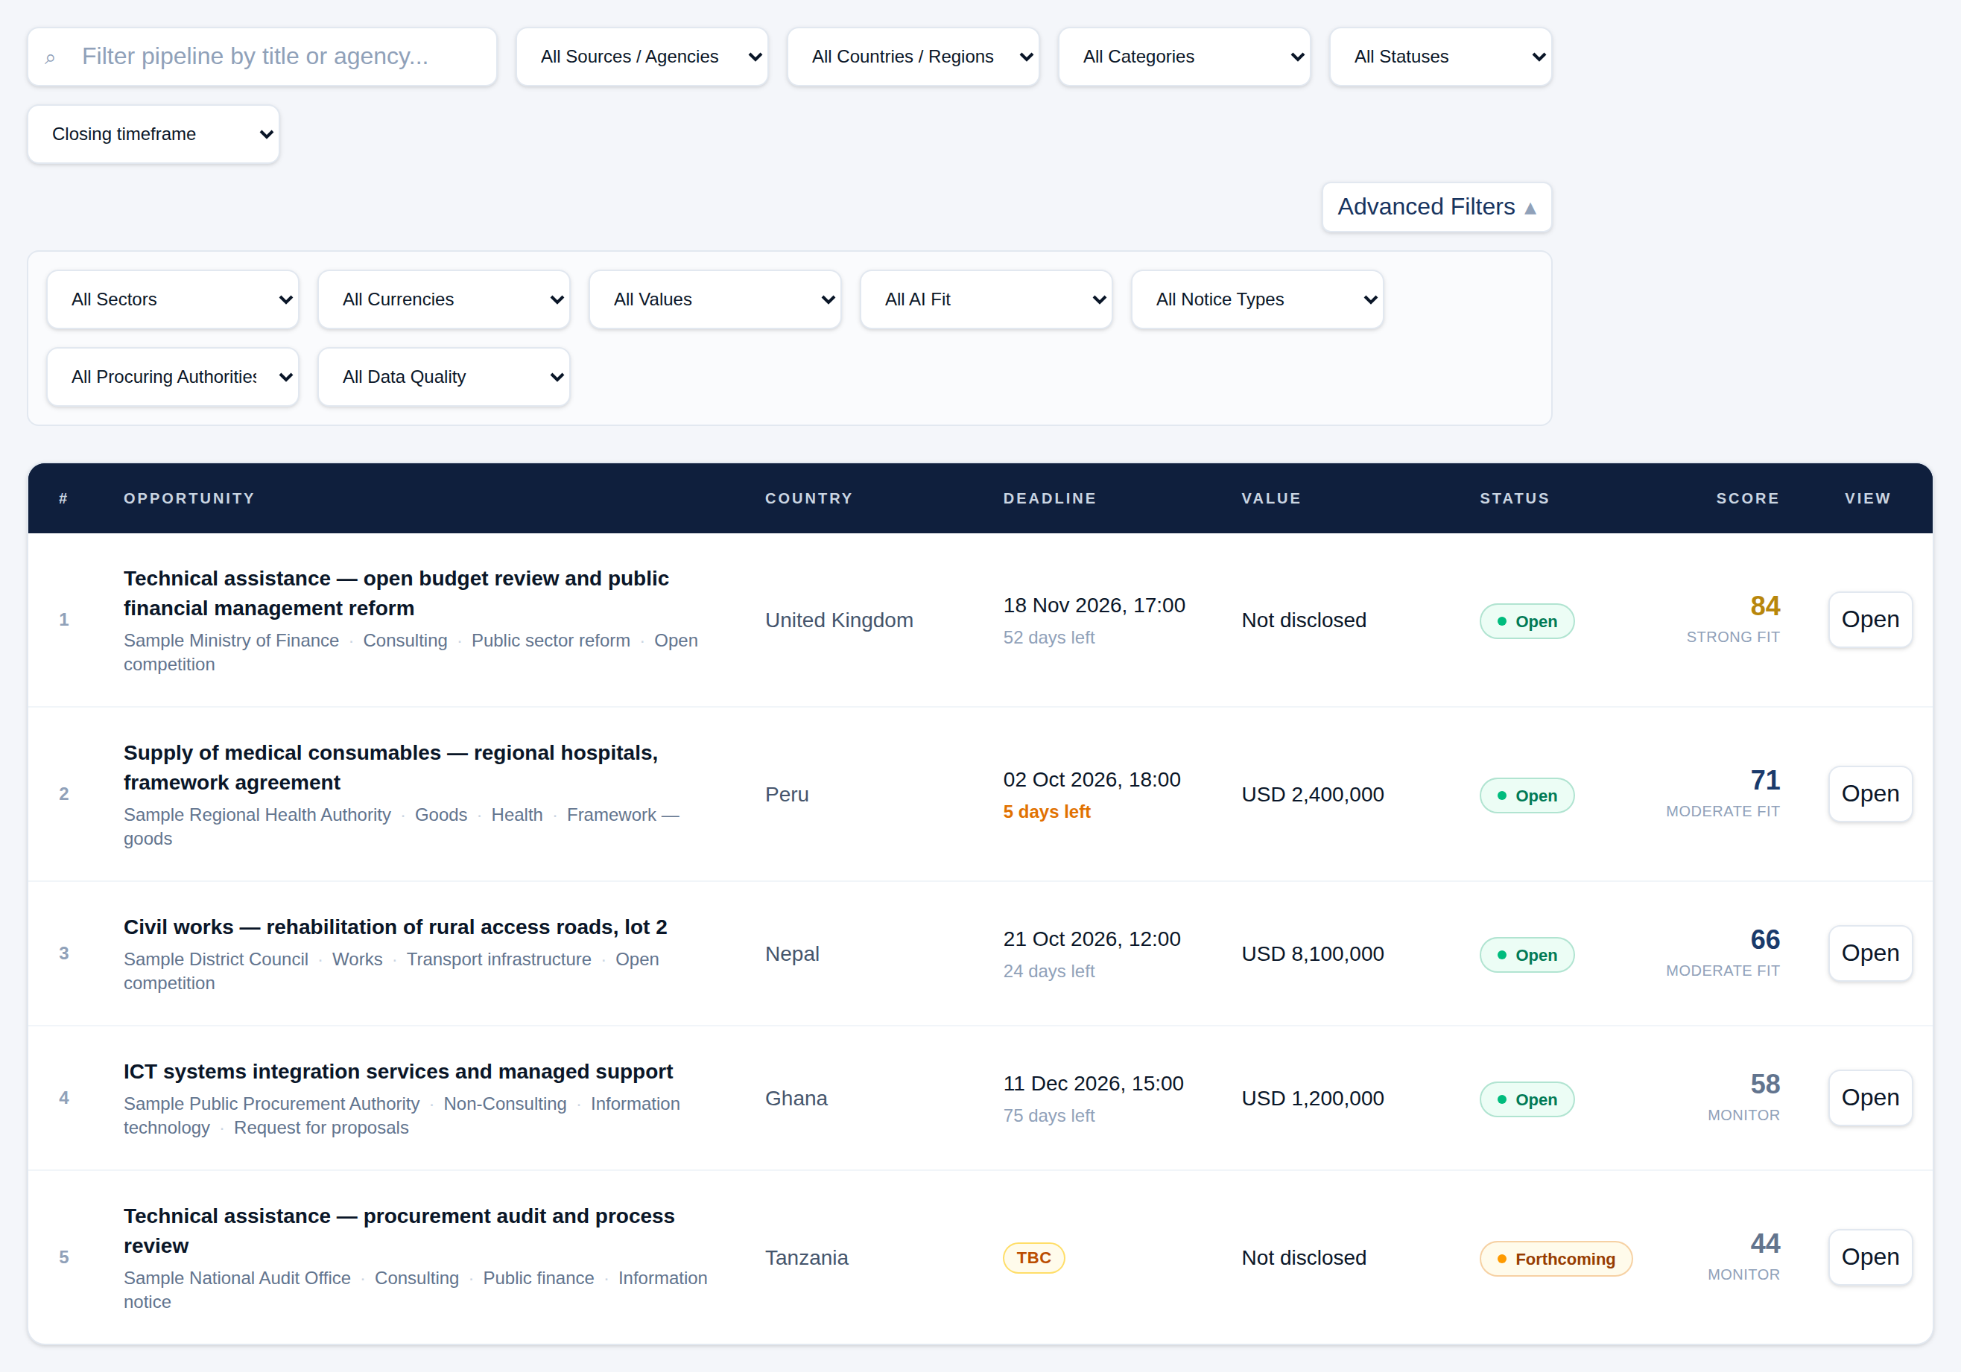Collapse the Advanced Filters panel
This screenshot has width=1961, height=1372.
click(1436, 206)
